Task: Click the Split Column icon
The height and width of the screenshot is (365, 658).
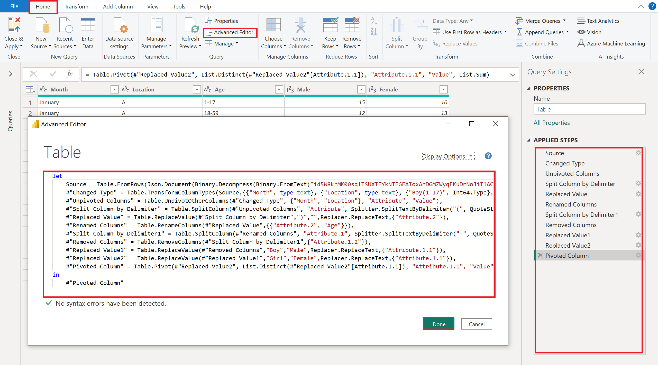Action: coord(397,25)
